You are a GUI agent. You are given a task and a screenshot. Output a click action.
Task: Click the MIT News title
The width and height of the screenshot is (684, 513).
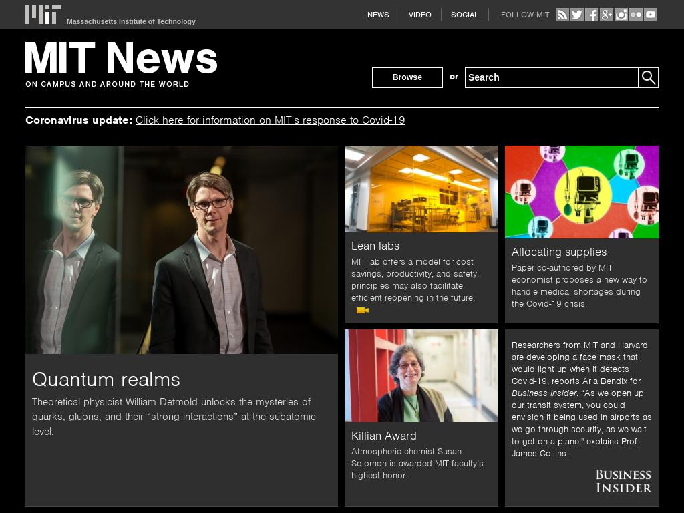pos(122,58)
